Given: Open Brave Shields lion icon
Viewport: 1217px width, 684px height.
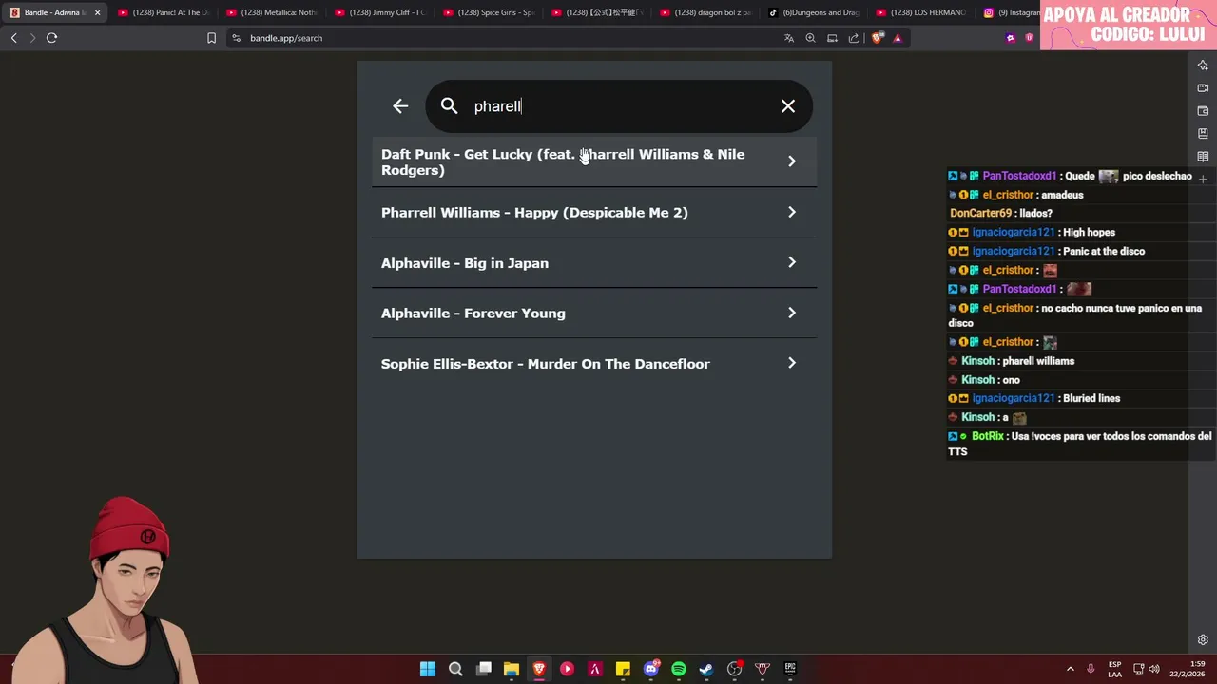Looking at the screenshot, I should point(877,38).
